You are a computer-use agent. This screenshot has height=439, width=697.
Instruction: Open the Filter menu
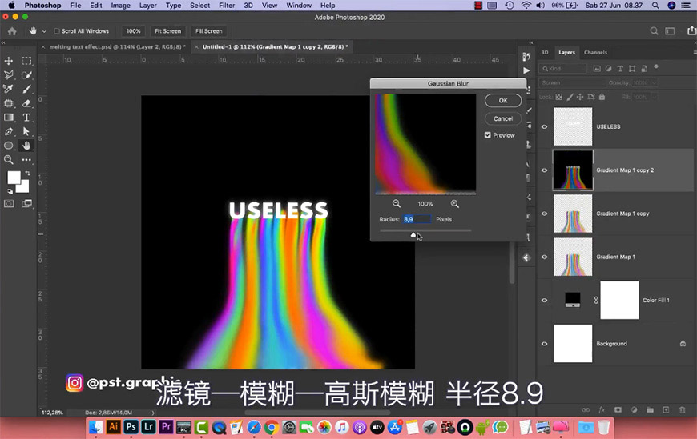pos(227,6)
